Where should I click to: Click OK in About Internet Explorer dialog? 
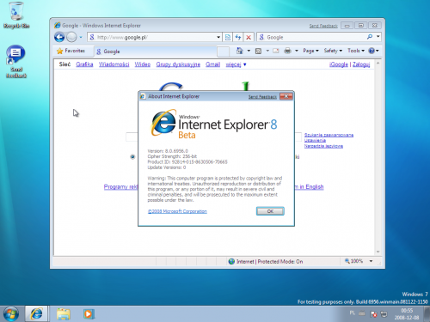[x=270, y=211]
